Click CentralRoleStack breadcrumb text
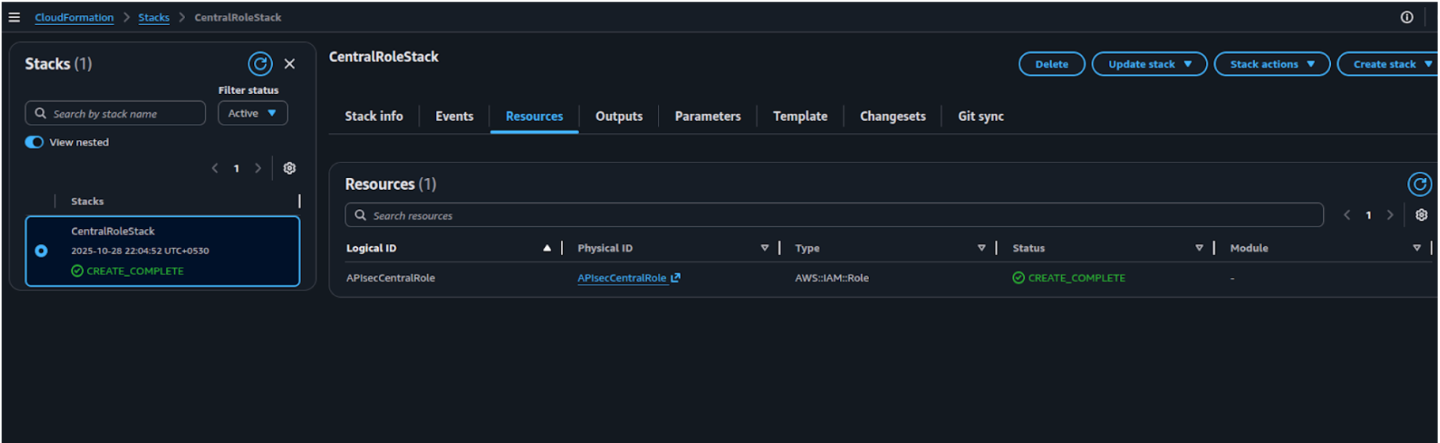 pyautogui.click(x=238, y=17)
